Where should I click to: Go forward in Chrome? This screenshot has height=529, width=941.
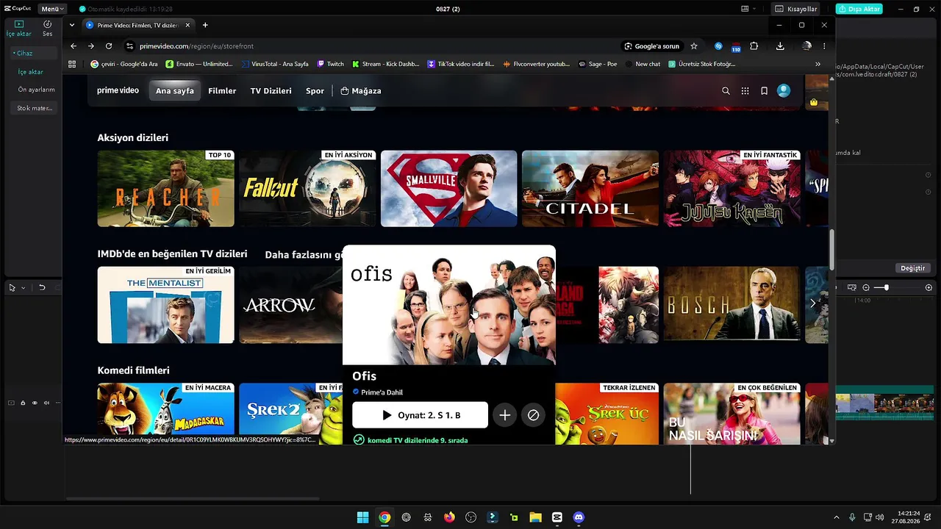pyautogui.click(x=91, y=46)
